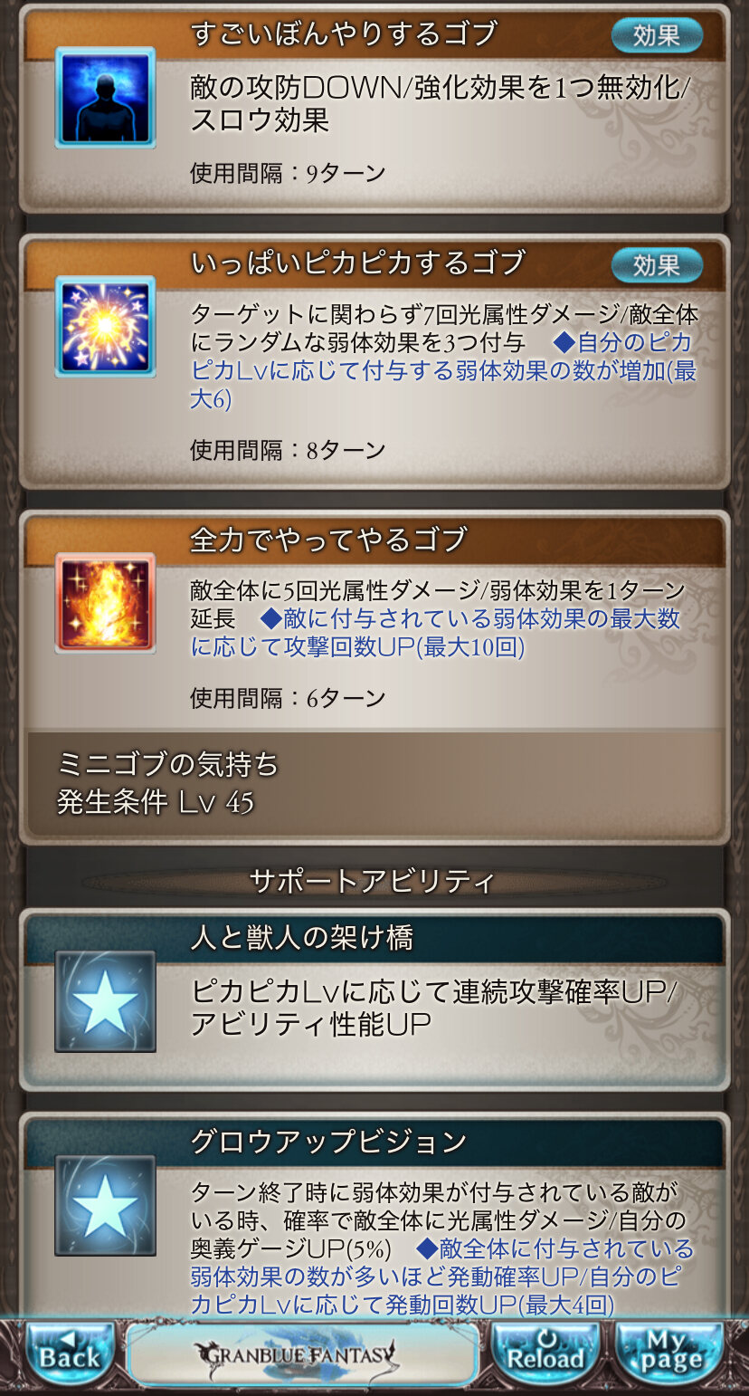Select the すごいぼんやりするゴブ skill title
Screen dimensions: 749x1396
click(344, 34)
